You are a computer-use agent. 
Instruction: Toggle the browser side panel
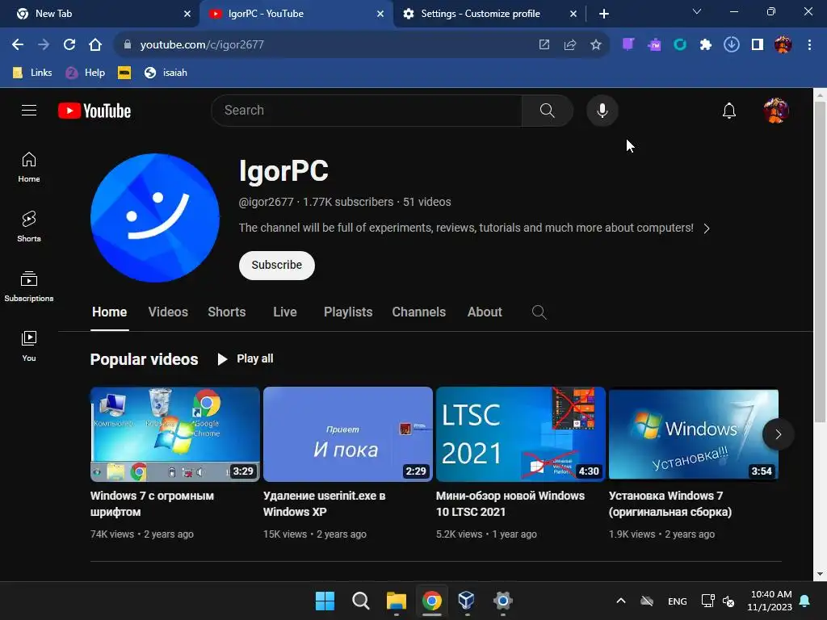pos(757,45)
